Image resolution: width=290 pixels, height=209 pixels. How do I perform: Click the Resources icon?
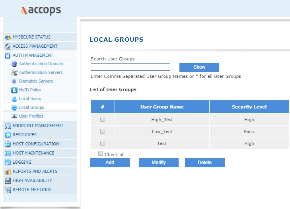(x=8, y=135)
